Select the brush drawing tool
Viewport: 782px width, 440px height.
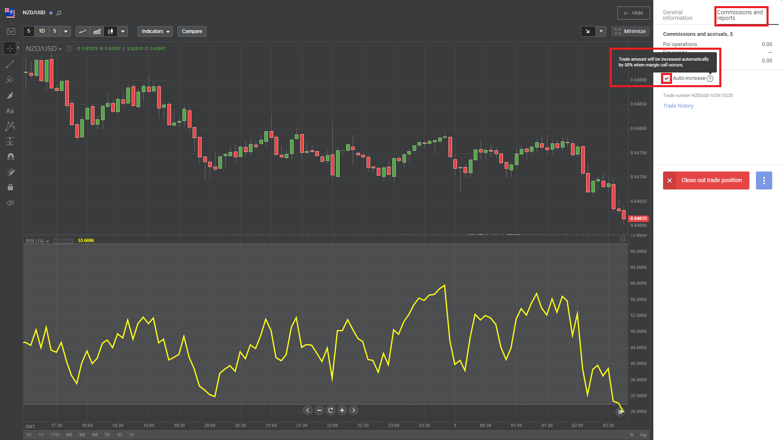10,96
